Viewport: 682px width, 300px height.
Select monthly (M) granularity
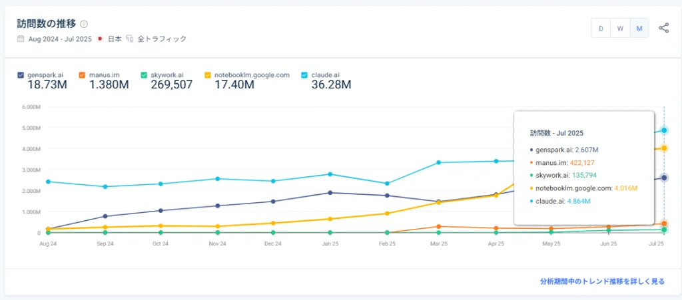[x=639, y=28]
